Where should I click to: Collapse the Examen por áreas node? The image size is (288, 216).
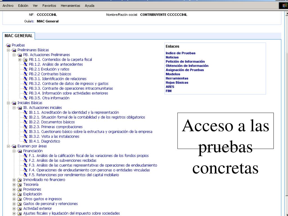click(8, 146)
